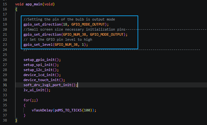Click the setup_i2c_init call
Screen dimensions: 207x125
point(41,70)
